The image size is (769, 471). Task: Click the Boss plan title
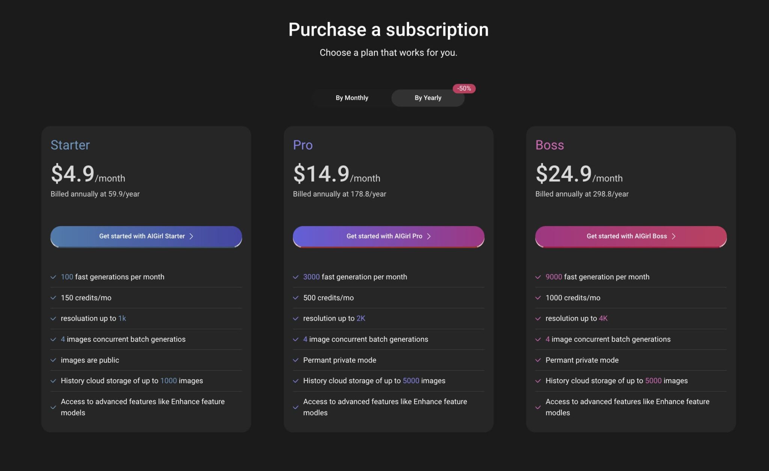point(549,145)
